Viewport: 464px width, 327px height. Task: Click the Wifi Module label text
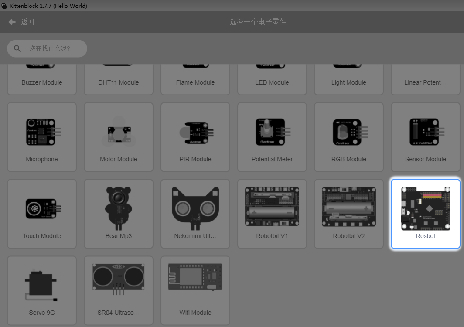[x=195, y=313]
